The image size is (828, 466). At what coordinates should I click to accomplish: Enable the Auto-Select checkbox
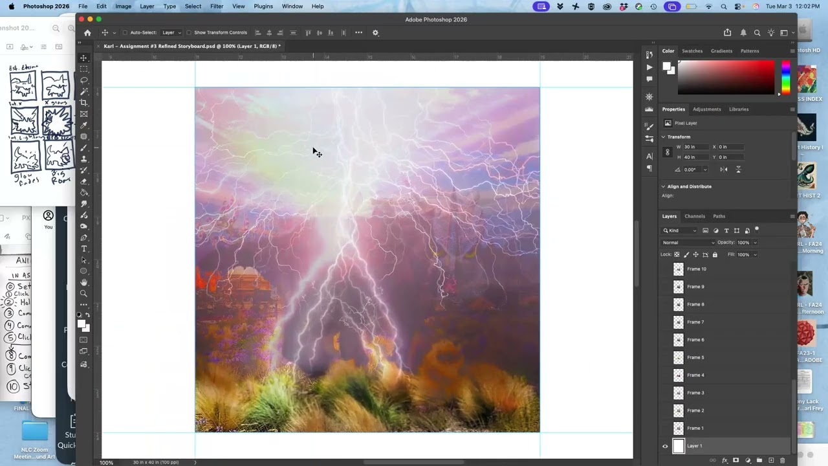pos(125,32)
